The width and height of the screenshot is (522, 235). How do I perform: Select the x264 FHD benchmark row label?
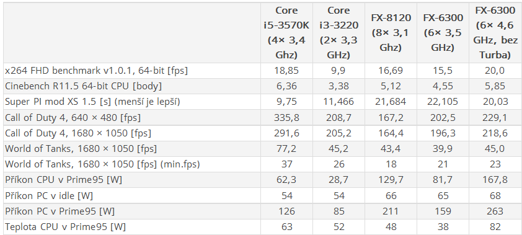(97, 71)
